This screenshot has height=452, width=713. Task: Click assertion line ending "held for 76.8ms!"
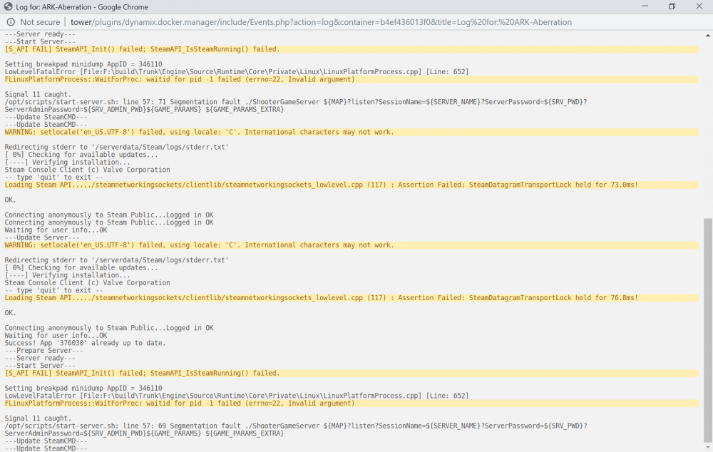pos(351,298)
